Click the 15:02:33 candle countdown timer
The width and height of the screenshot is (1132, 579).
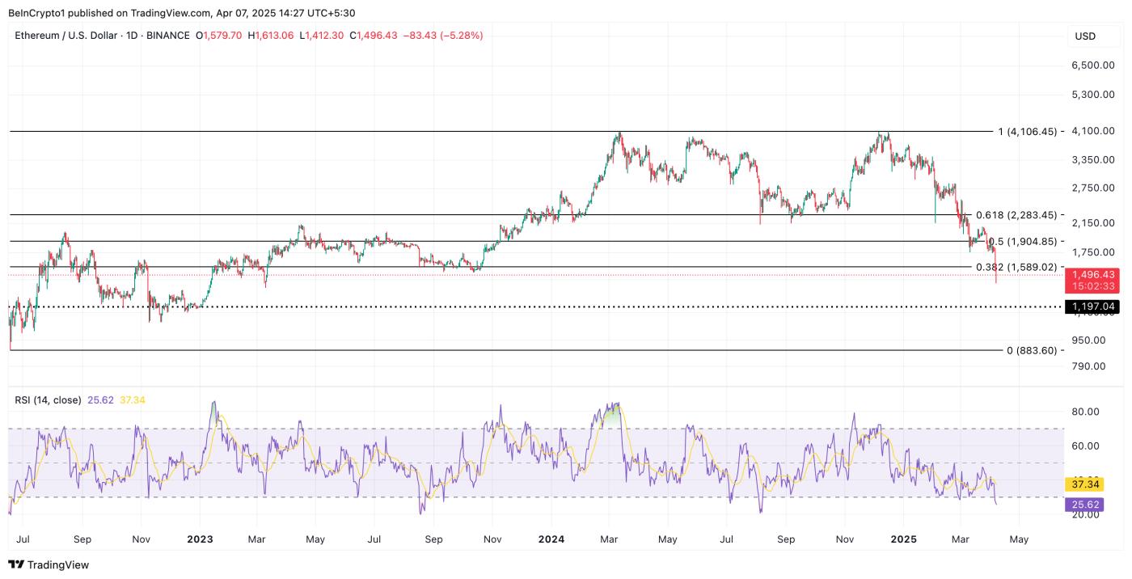[1093, 286]
